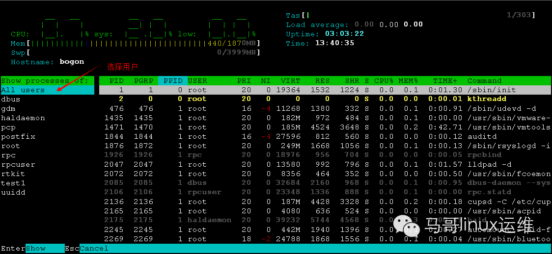Select the auditd process row
Screen dimensions: 552x254
[325, 137]
